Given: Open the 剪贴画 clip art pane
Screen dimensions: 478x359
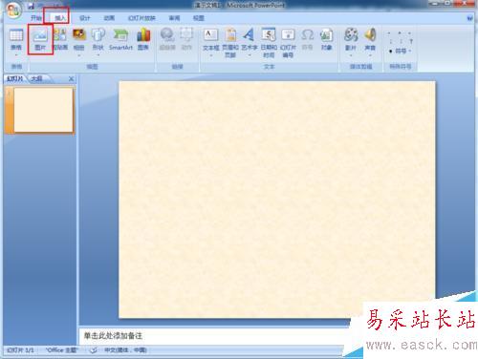Looking at the screenshot, I should click(60, 40).
